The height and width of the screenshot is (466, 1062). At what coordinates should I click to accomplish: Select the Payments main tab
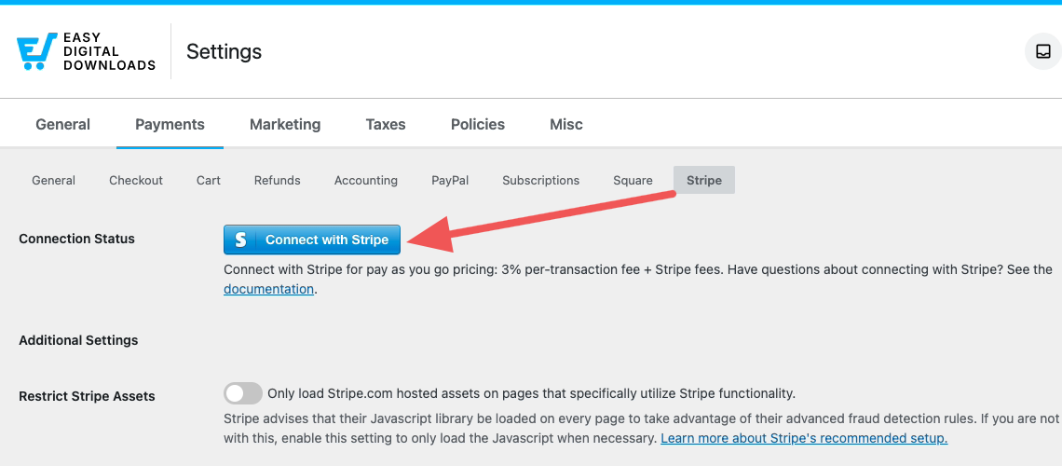[170, 125]
